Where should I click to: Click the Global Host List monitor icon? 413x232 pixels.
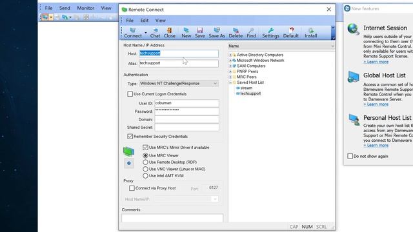[353, 77]
